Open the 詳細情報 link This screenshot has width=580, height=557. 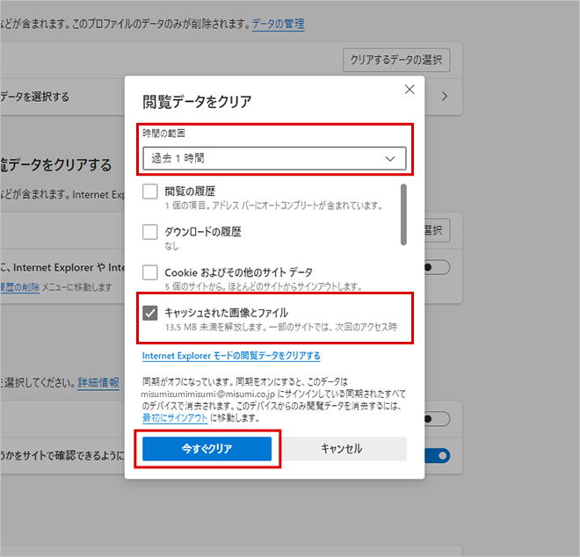click(98, 384)
